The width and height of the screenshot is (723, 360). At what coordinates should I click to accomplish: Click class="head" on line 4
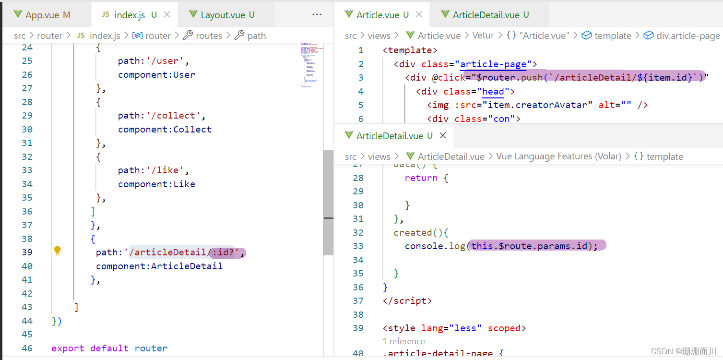[x=476, y=91]
